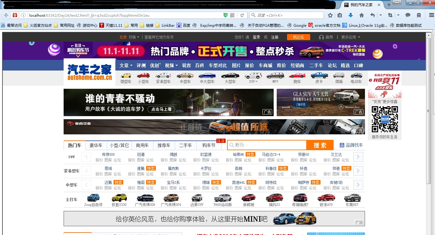Click the 电动车 car icon

coord(356,75)
